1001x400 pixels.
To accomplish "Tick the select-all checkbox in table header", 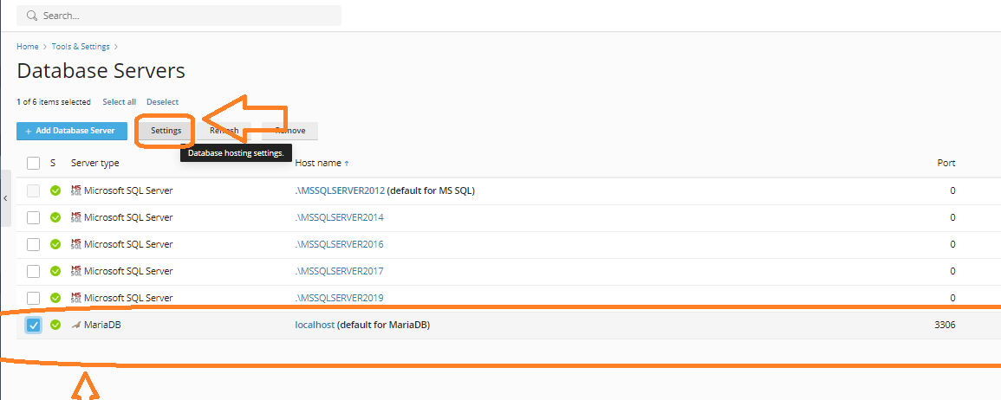I will tap(33, 163).
